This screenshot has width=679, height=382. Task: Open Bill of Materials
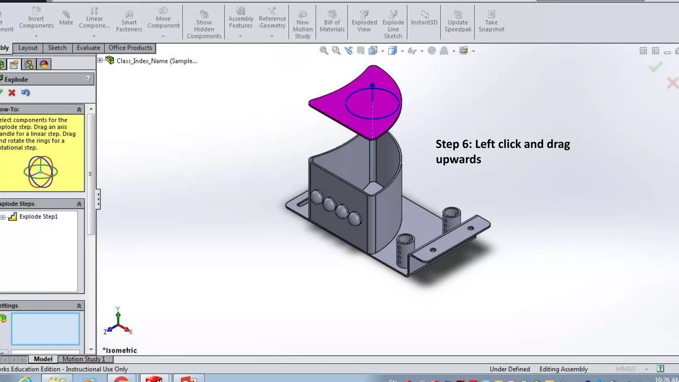pyautogui.click(x=332, y=22)
